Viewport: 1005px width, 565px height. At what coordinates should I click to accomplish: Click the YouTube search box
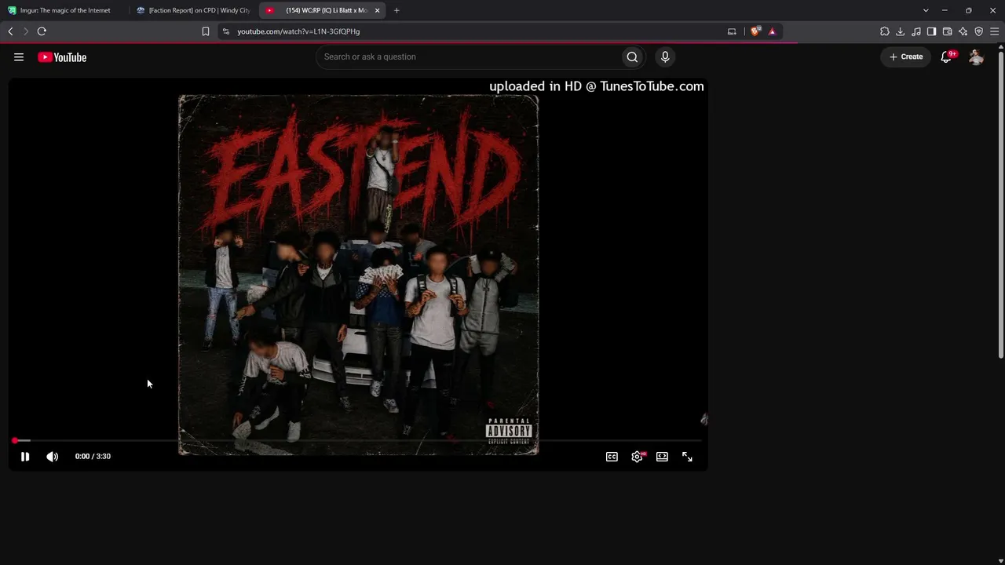coord(468,56)
